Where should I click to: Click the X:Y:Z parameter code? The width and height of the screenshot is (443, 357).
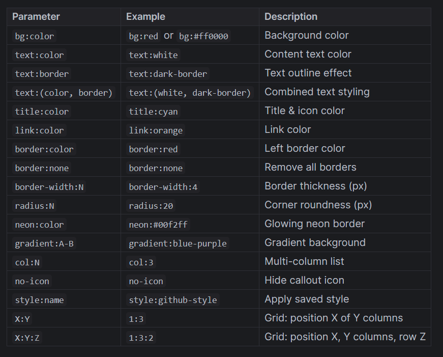pyautogui.click(x=27, y=338)
